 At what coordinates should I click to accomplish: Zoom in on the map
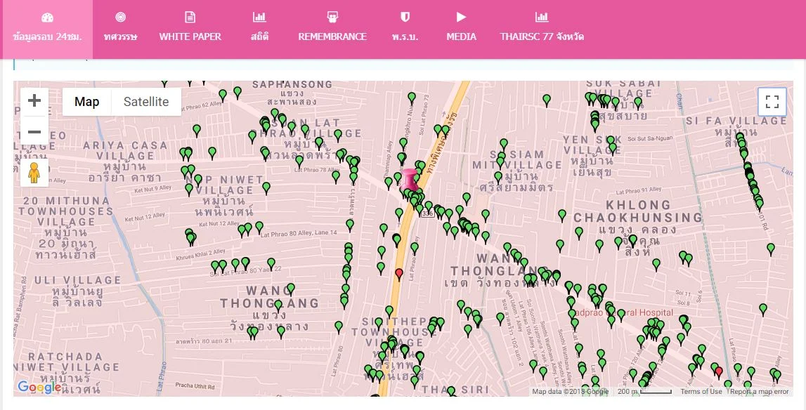(34, 101)
